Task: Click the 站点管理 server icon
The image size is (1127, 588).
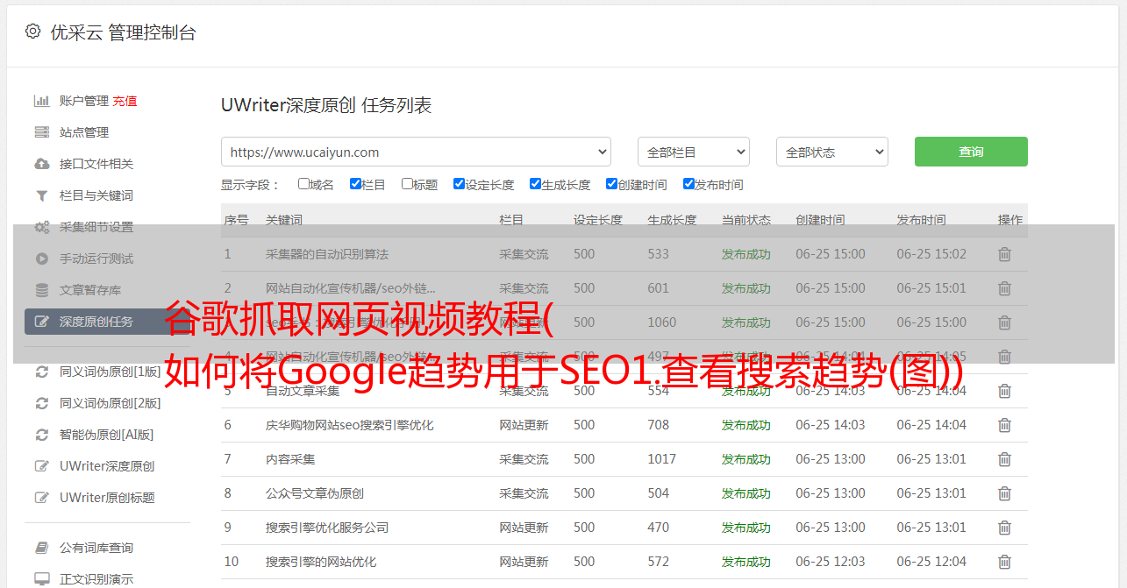Action: click(x=41, y=132)
